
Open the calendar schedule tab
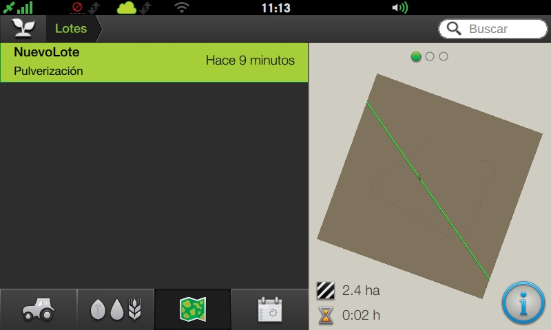pos(269,309)
